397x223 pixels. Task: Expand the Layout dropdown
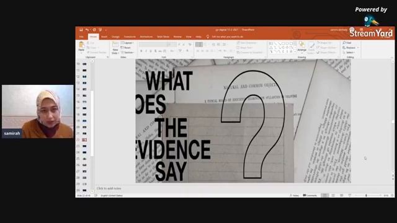[x=127, y=43]
